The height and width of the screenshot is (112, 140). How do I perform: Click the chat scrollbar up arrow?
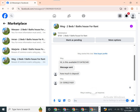pos(134,45)
